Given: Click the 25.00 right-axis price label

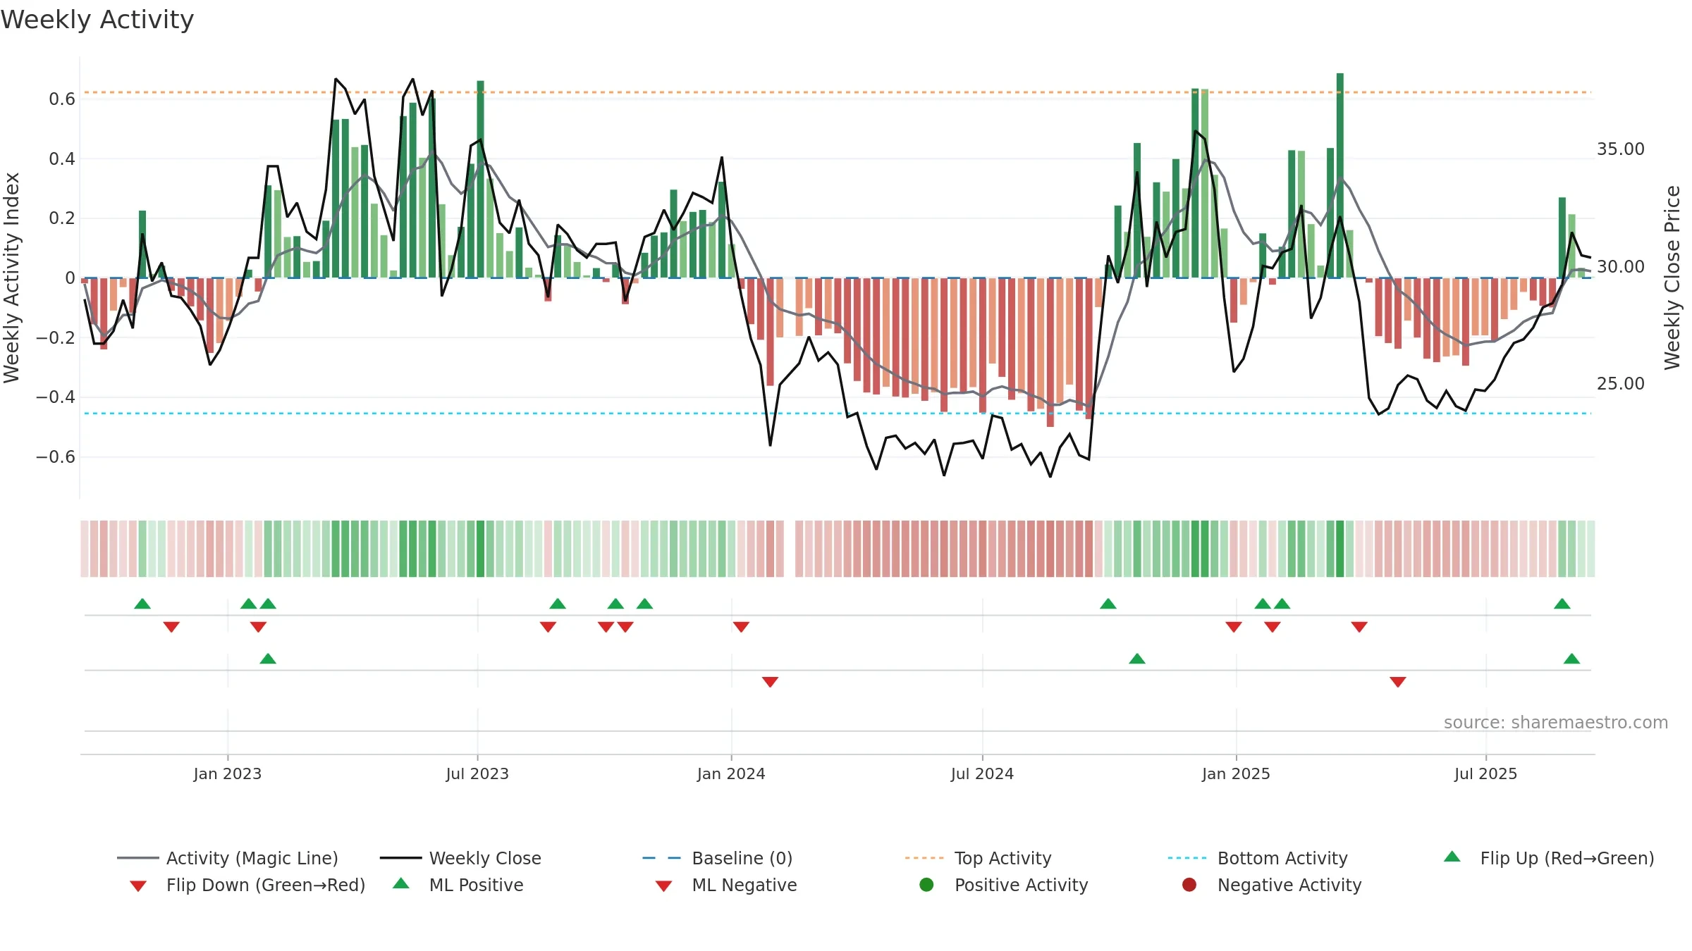Looking at the screenshot, I should coord(1621,384).
